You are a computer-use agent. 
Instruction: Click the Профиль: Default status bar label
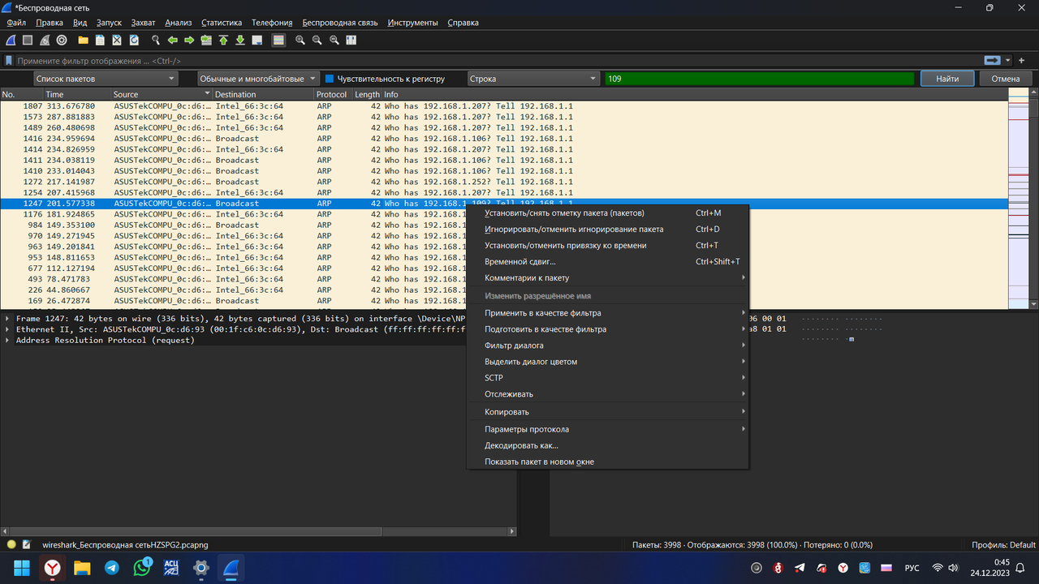1003,545
